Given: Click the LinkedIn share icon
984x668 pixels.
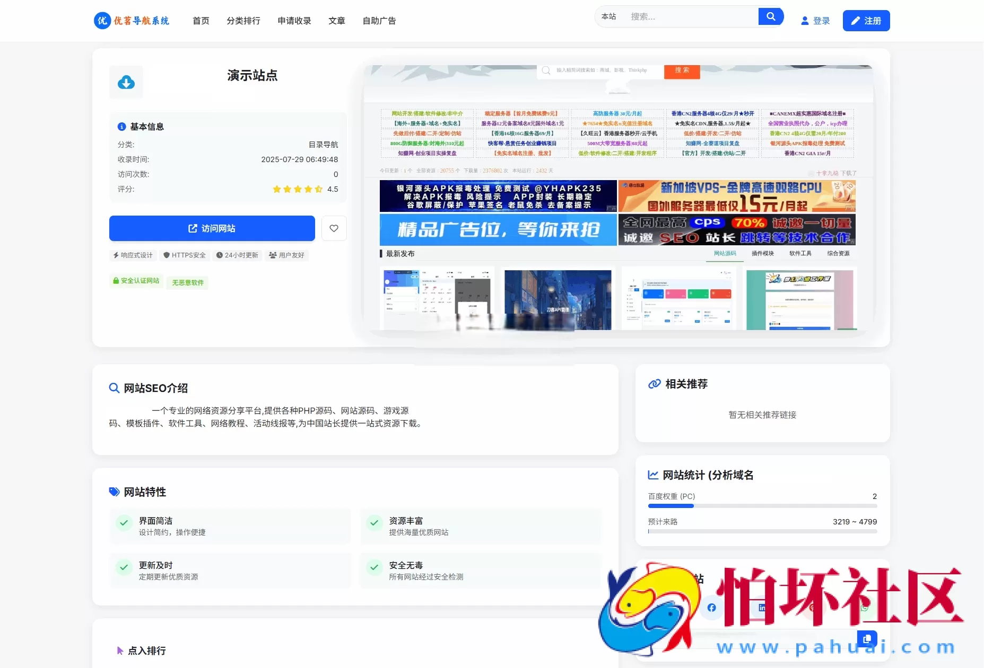Looking at the screenshot, I should pos(762,608).
